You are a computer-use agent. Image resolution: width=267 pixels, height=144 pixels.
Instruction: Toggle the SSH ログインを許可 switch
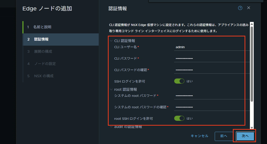(x=179, y=81)
